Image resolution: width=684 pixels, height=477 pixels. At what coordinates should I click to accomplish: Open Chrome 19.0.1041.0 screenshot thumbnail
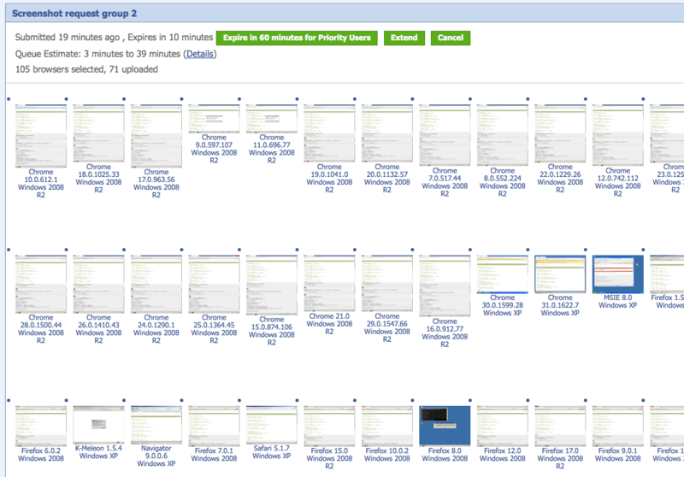point(329,133)
